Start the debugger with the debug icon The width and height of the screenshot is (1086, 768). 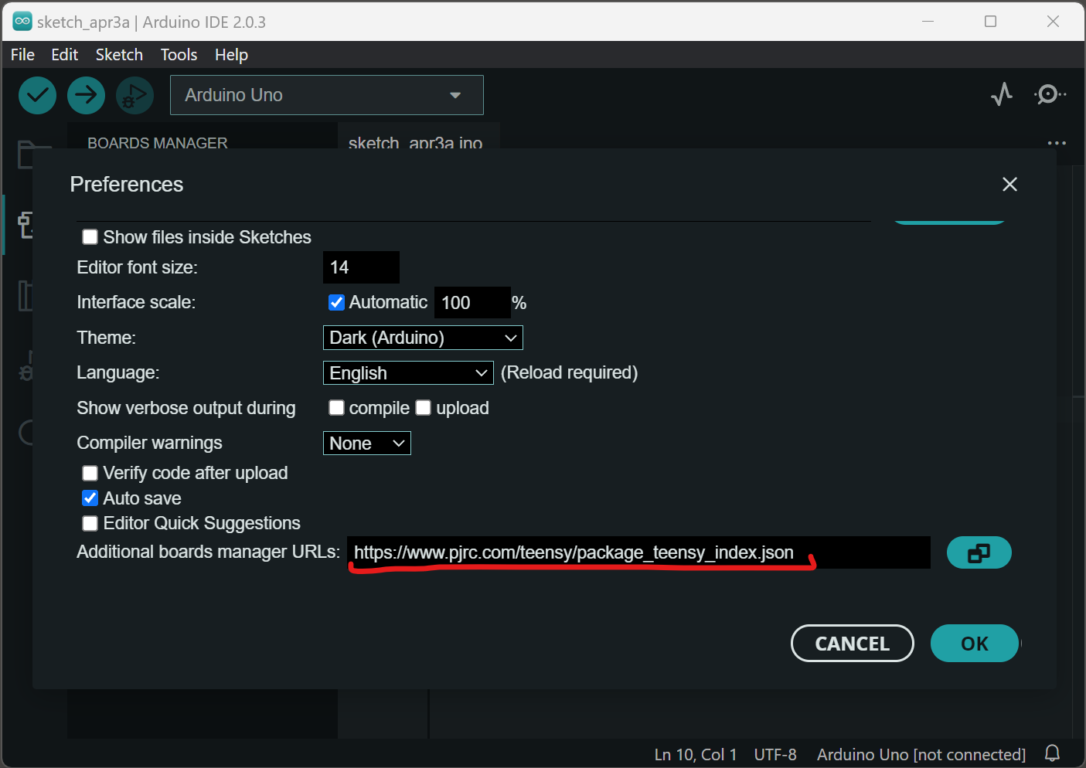(134, 96)
